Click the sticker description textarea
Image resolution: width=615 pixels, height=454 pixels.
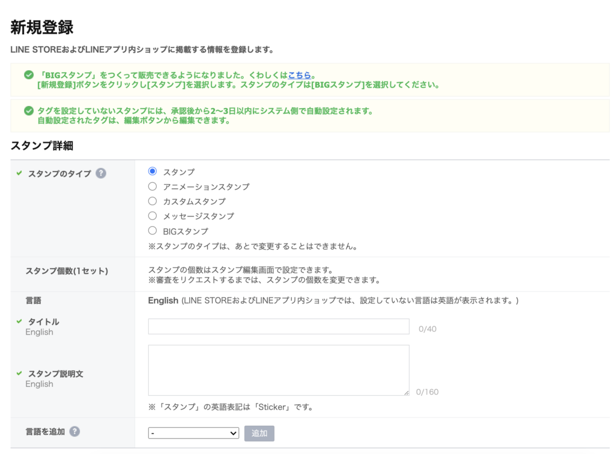[279, 369]
